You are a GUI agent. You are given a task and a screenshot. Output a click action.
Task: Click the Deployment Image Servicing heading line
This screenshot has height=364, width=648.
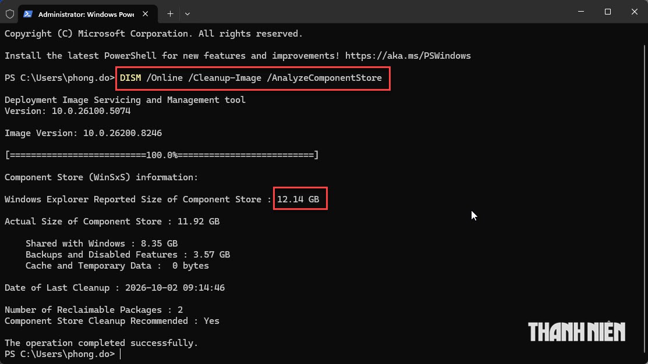pos(125,100)
